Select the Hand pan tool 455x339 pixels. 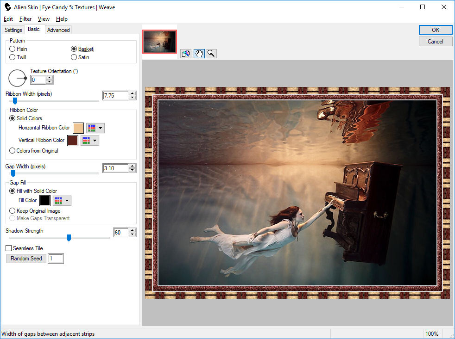click(199, 54)
